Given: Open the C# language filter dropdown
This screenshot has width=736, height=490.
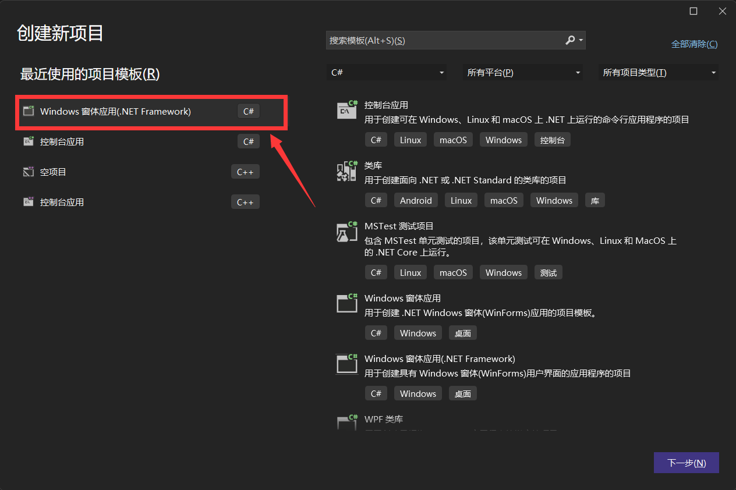Looking at the screenshot, I should point(387,72).
